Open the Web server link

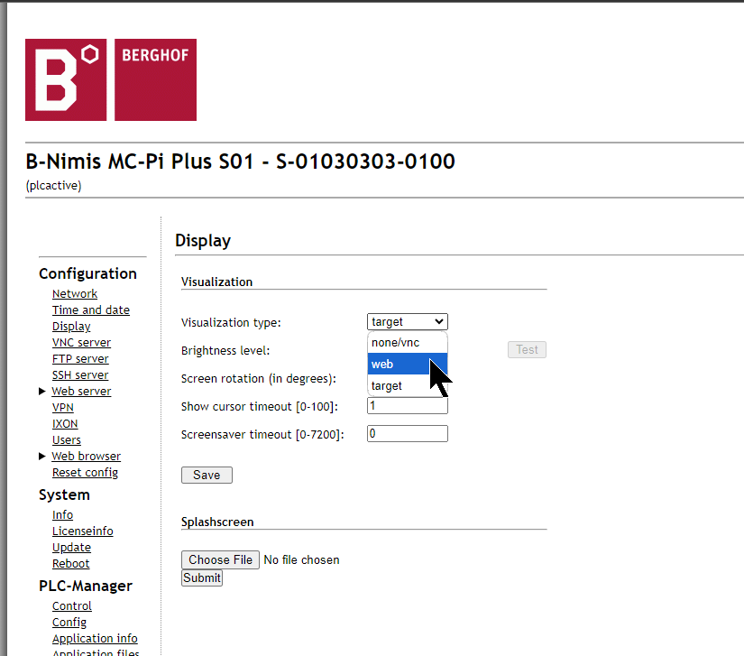tap(81, 391)
